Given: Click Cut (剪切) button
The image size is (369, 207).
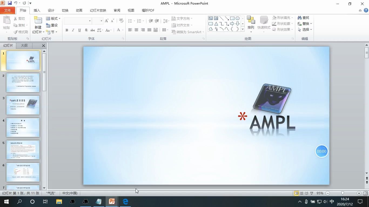Looking at the screenshot, I should click(19, 19).
